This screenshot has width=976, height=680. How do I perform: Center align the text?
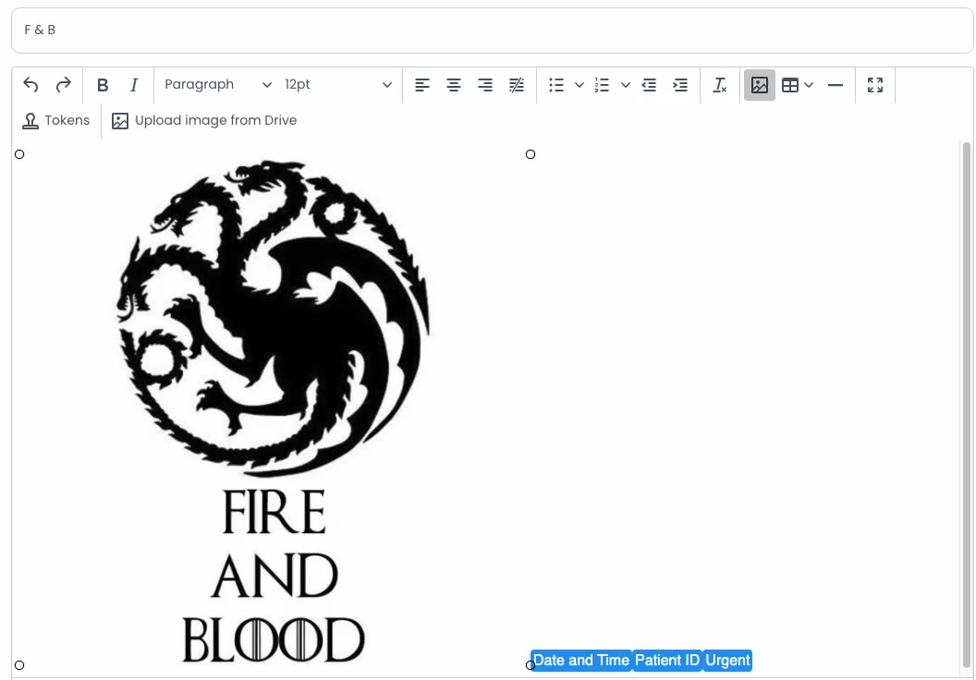click(454, 85)
